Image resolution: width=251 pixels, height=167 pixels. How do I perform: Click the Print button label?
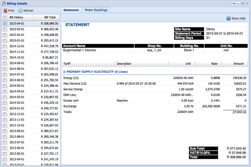click(x=11, y=11)
